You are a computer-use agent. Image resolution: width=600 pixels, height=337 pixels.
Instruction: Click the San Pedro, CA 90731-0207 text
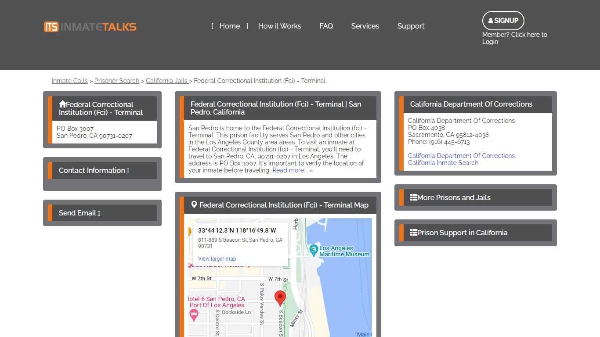[x=94, y=136]
